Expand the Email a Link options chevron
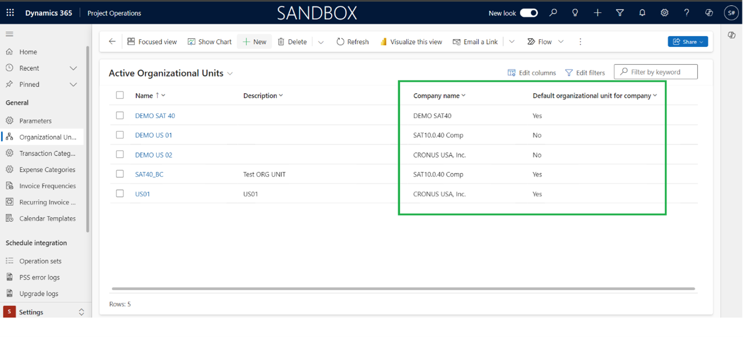 point(512,42)
